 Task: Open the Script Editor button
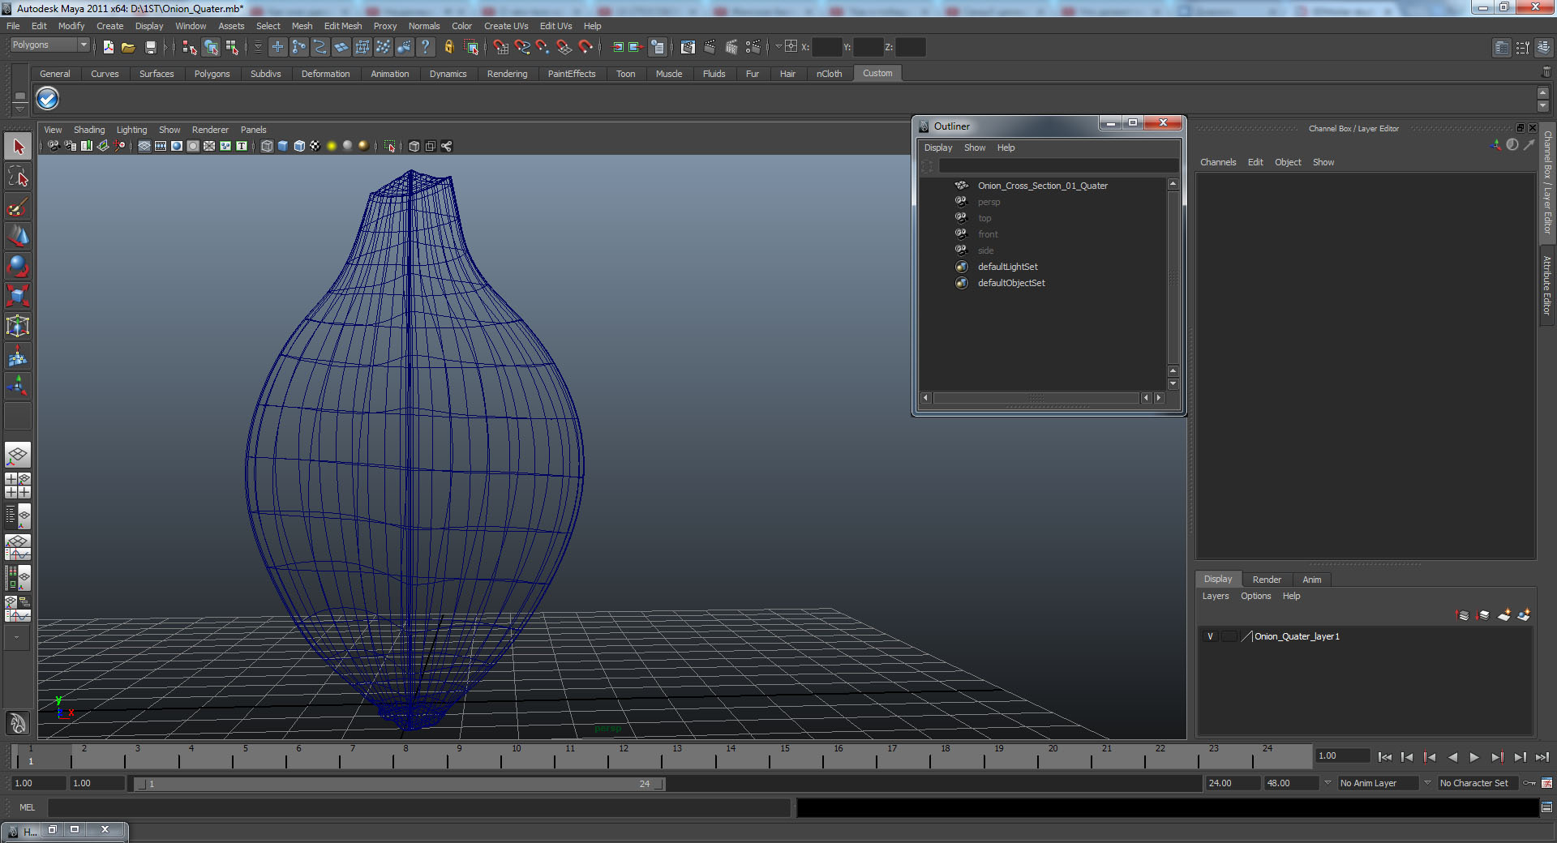point(1547,807)
